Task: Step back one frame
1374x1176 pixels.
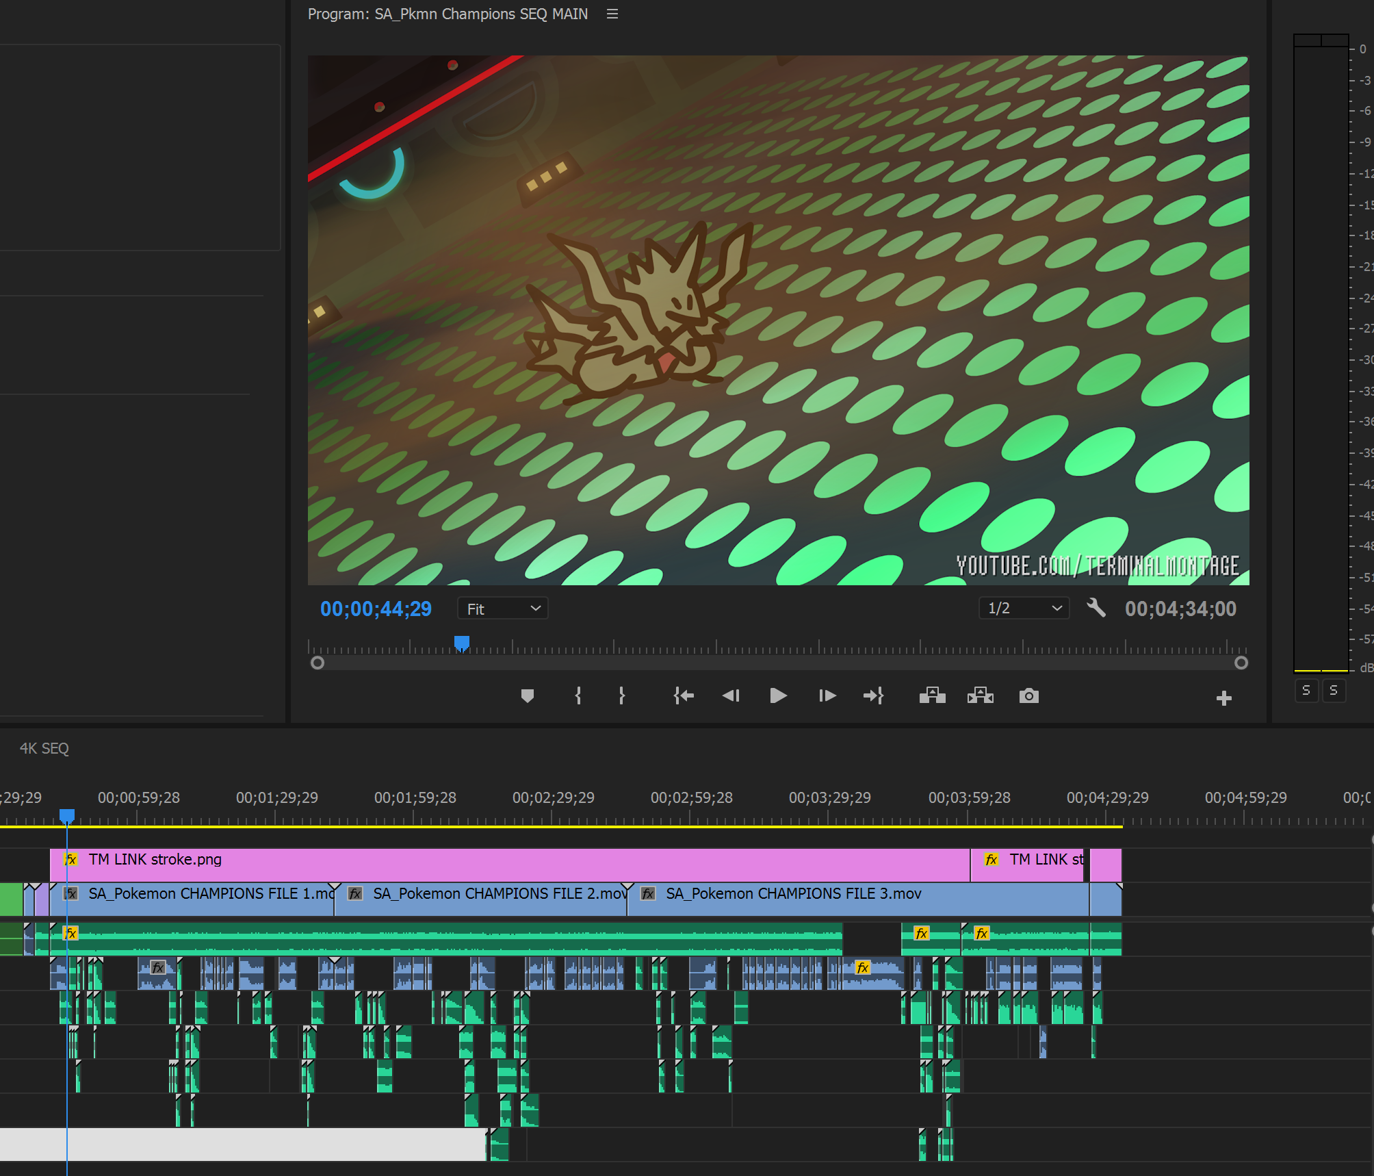Action: [x=731, y=696]
